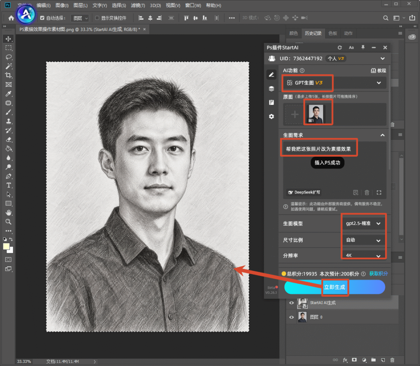
Task: Pin the StartAI plugin panel
Action: coord(363,48)
